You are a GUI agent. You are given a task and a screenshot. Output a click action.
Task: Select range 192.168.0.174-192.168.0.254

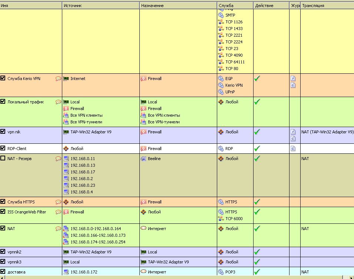(x=98, y=242)
